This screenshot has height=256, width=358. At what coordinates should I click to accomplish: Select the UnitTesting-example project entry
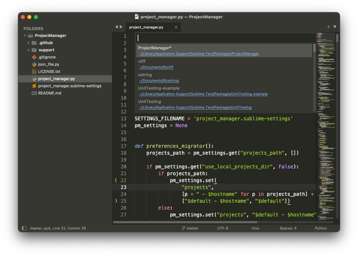tap(224, 91)
